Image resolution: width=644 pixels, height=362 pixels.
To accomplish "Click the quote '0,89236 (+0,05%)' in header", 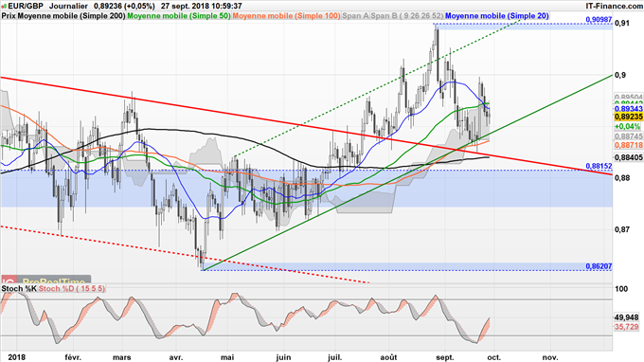I will click(124, 7).
